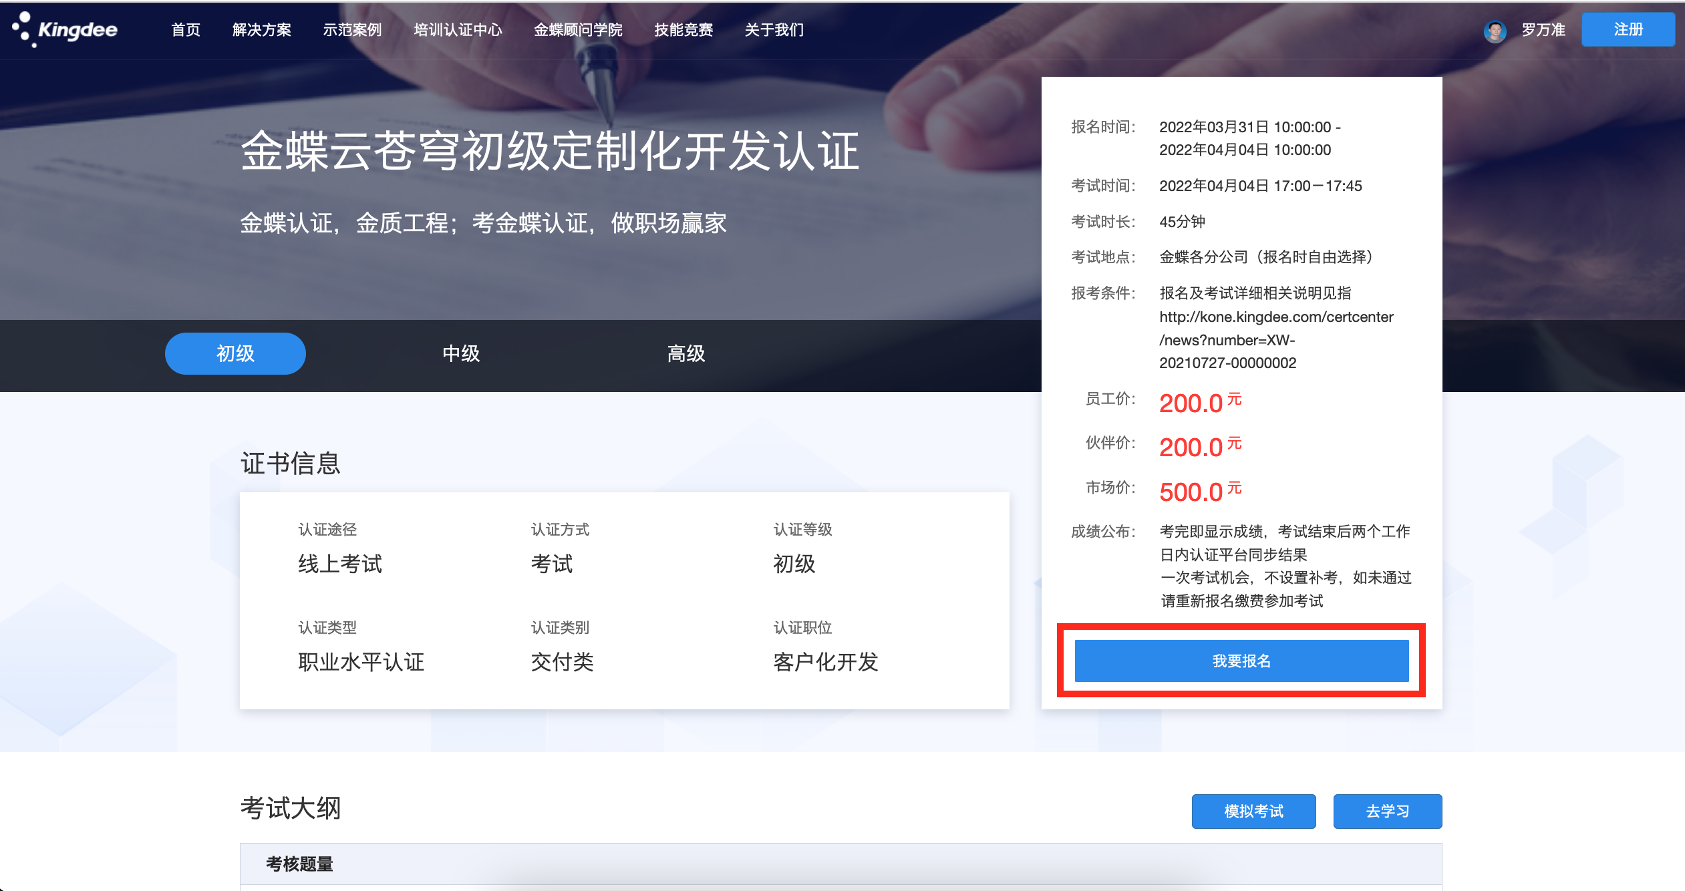Viewport: 1685px width, 891px height.
Task: Open 培训认证中心 navigation item
Action: [458, 30]
